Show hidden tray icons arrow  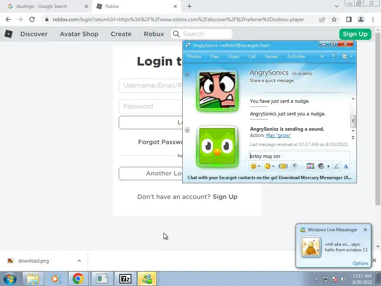click(x=316, y=279)
